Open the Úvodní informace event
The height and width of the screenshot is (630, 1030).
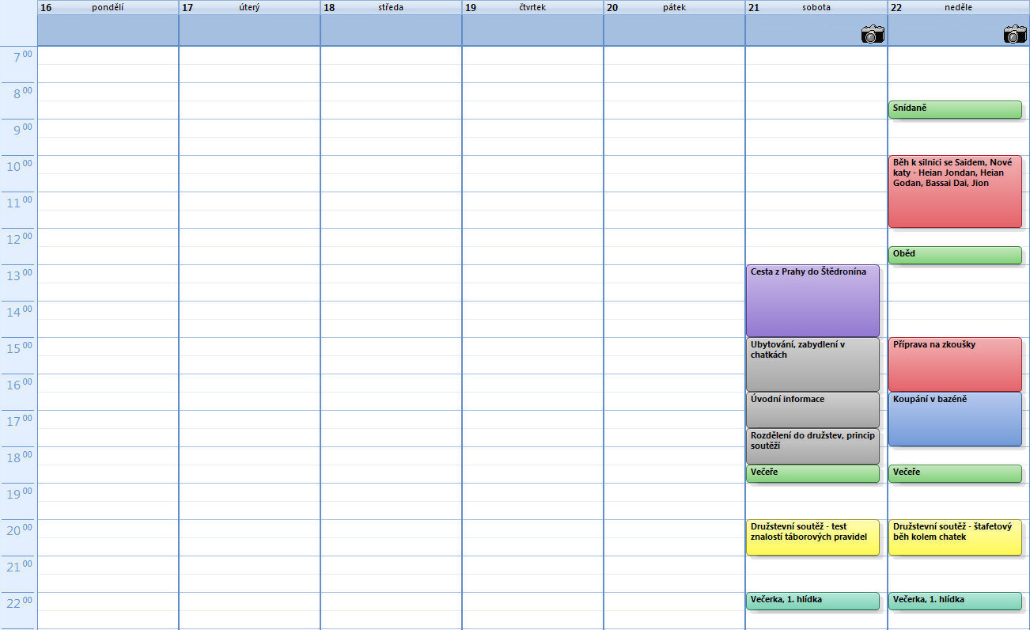tap(812, 409)
